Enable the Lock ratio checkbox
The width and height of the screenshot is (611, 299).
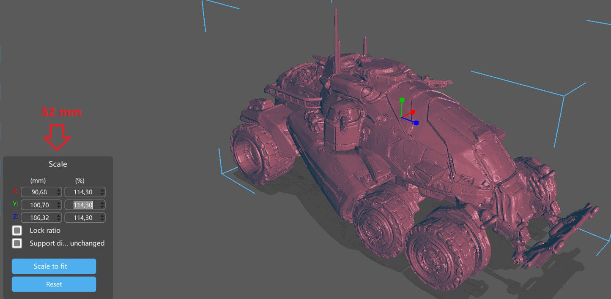coord(17,231)
